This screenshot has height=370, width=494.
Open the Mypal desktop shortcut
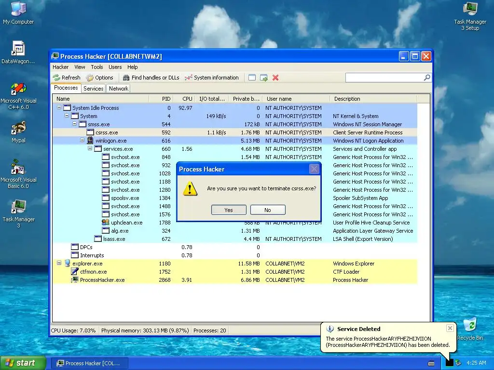point(18,132)
